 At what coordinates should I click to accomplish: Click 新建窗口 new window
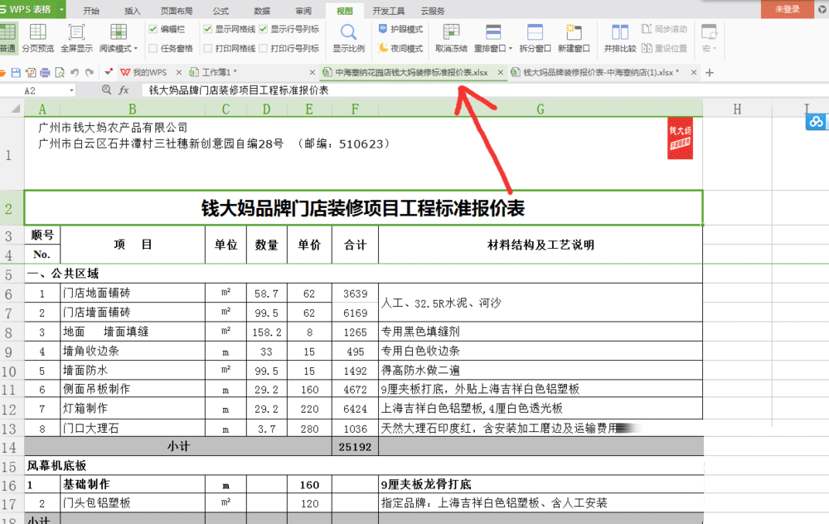coord(574,38)
